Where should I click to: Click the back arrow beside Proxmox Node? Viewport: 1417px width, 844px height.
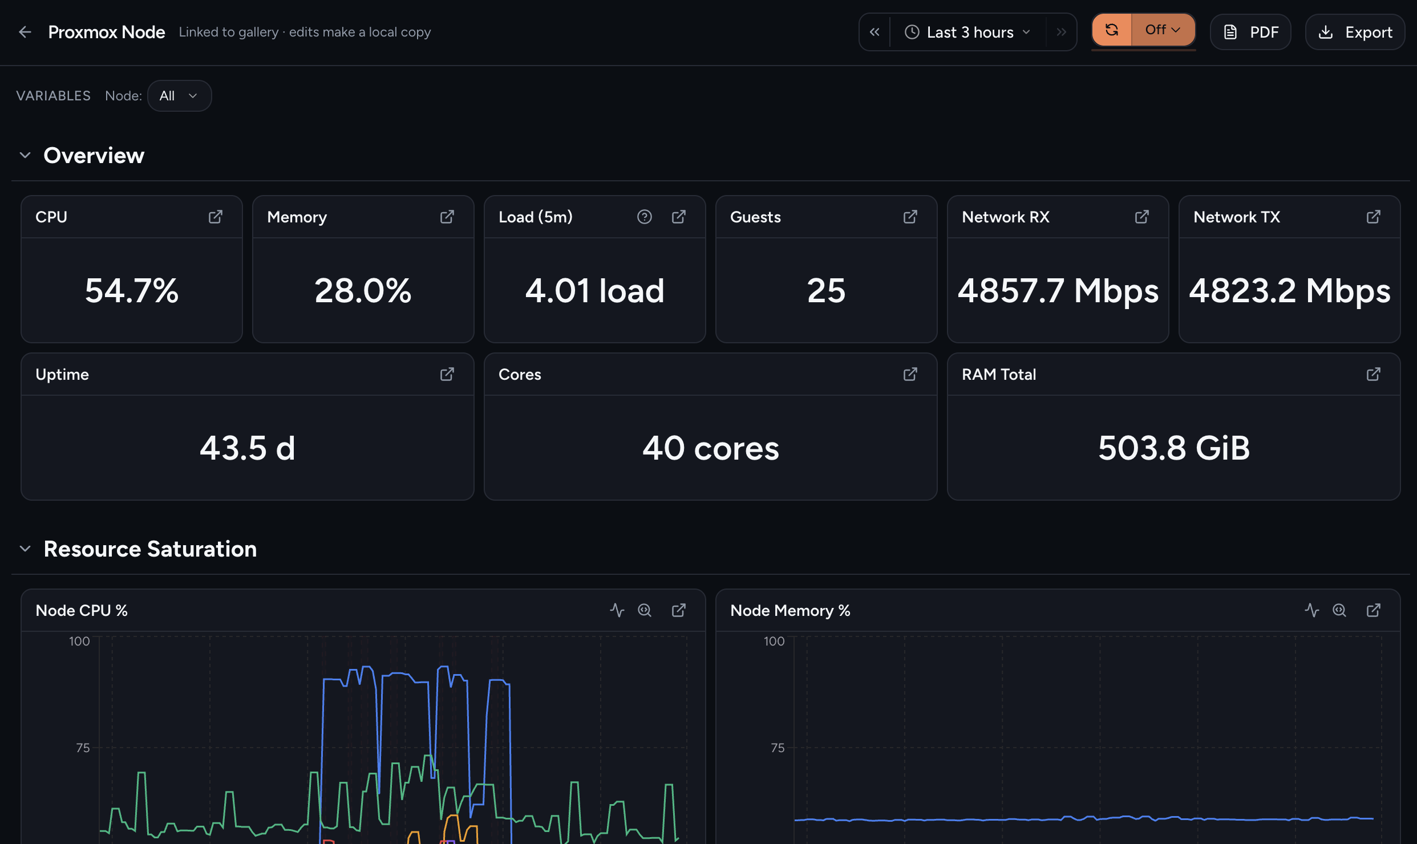pos(25,32)
